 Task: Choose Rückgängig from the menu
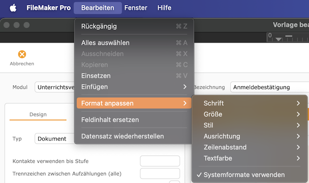(x=134, y=26)
